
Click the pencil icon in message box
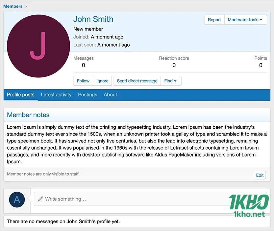click(x=41, y=199)
